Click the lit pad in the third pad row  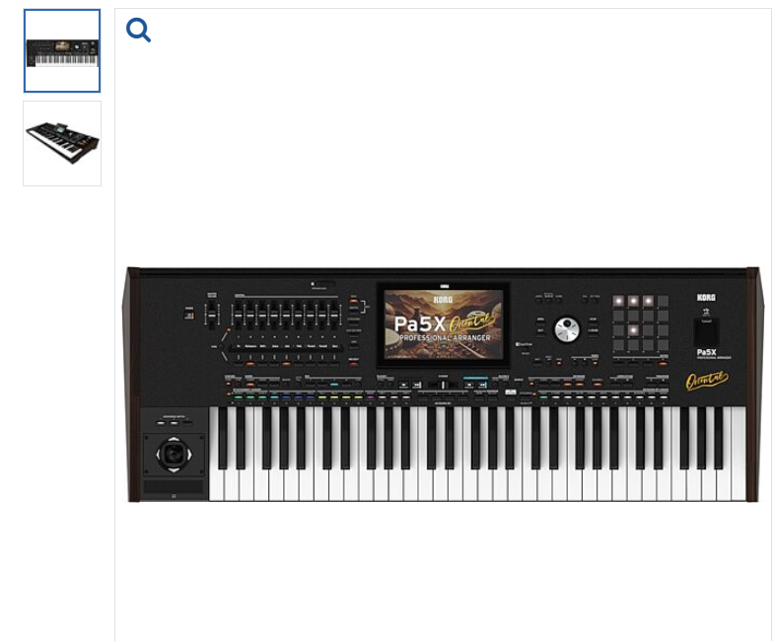pyautogui.click(x=633, y=329)
